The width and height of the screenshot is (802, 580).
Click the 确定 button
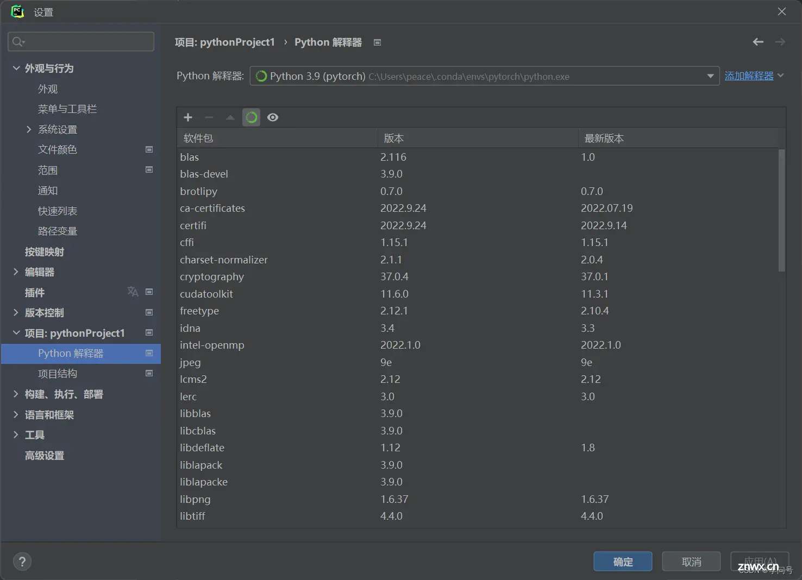pyautogui.click(x=623, y=562)
